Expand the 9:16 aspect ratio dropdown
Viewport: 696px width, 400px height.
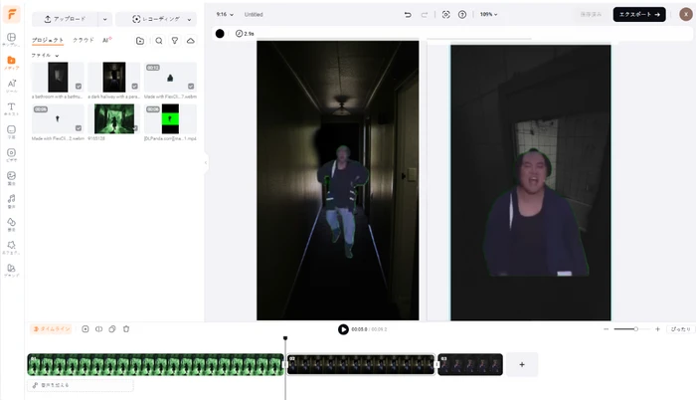point(224,14)
